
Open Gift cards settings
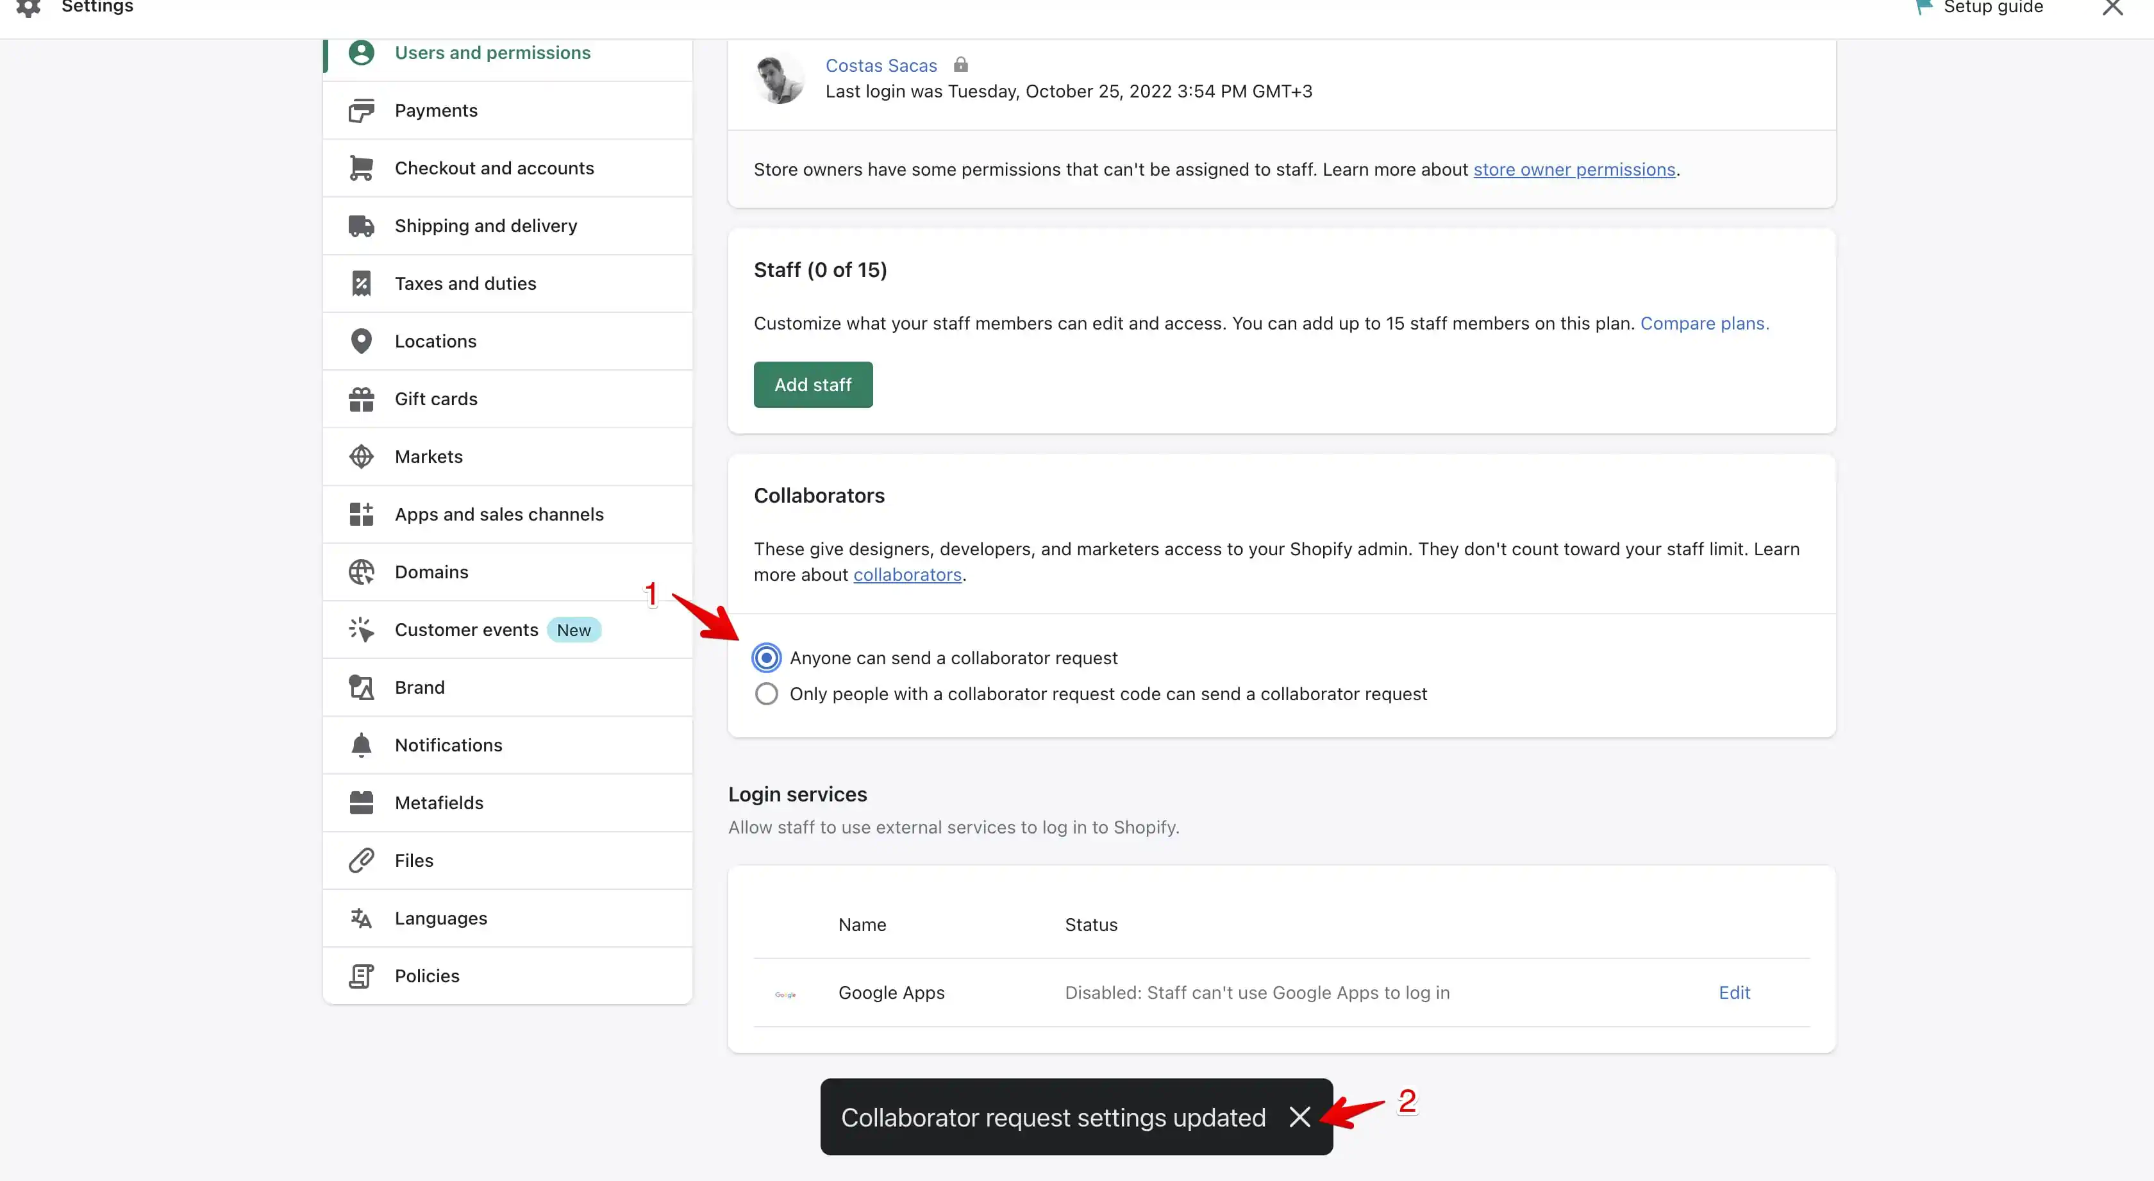coord(508,399)
